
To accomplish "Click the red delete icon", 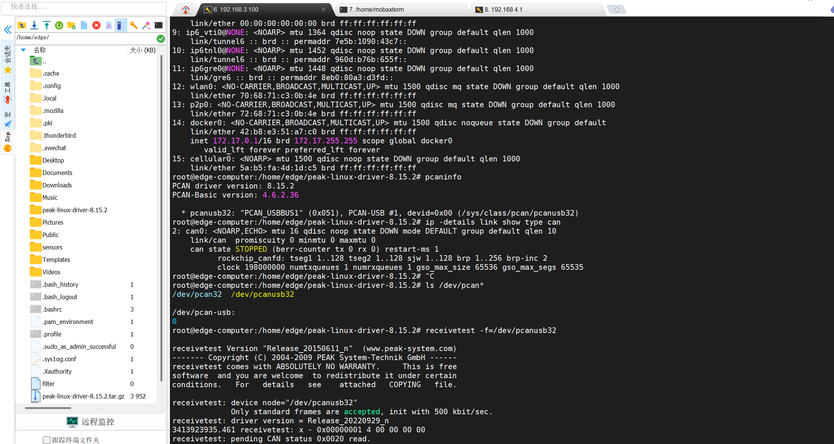I will (96, 25).
